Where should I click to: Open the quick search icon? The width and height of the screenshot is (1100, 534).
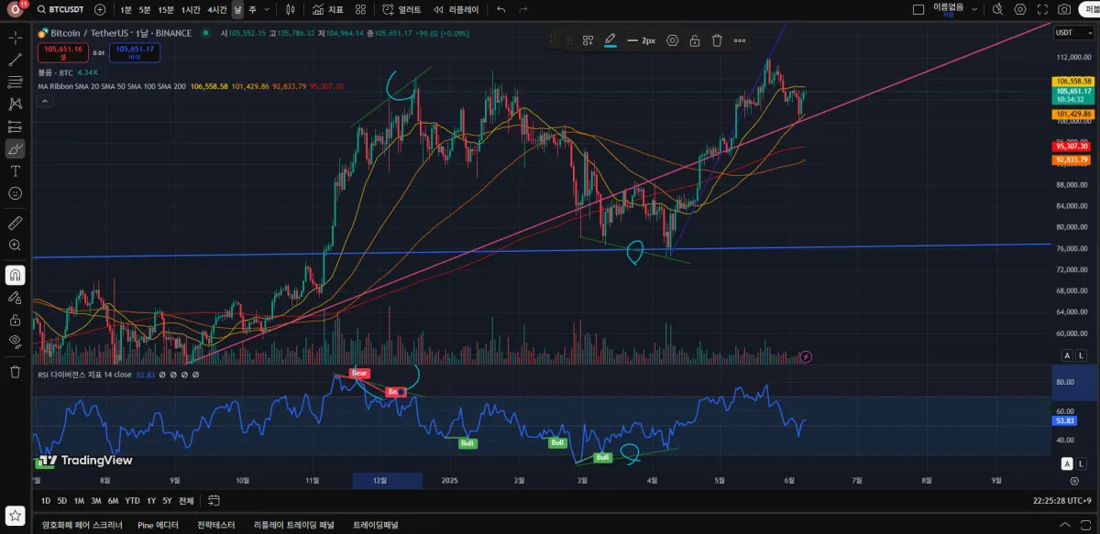coord(997,9)
